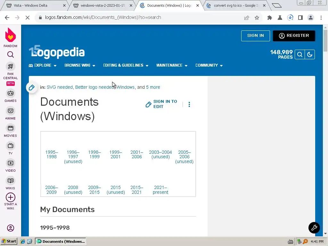Click the address bar URL field
Screen dimensions: 328x246
click(x=138, y=18)
